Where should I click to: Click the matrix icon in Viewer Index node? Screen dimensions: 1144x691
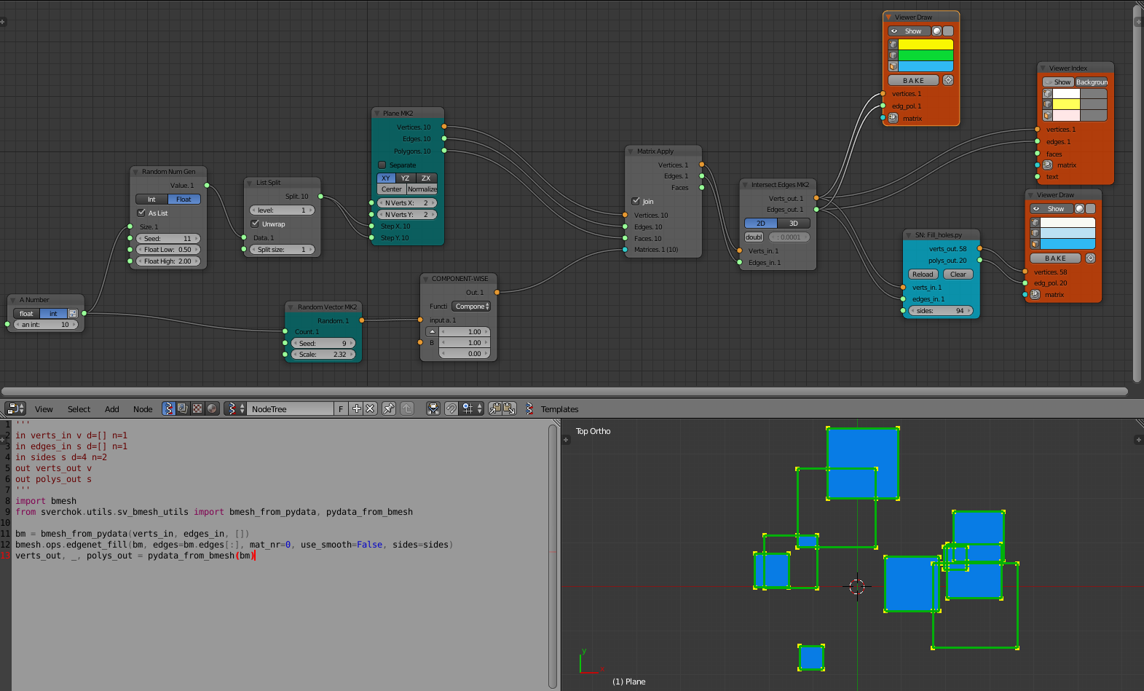coord(1047,165)
